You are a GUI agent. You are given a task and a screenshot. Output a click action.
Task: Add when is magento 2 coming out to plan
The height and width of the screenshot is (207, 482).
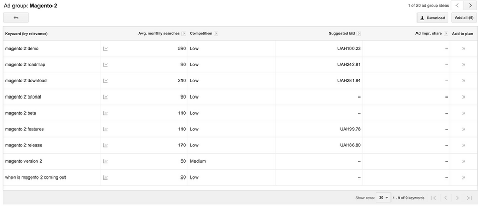464,177
